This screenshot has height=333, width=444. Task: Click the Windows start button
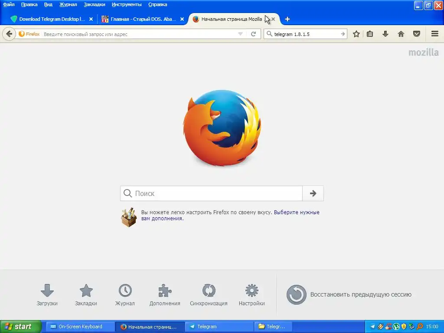pos(21,326)
